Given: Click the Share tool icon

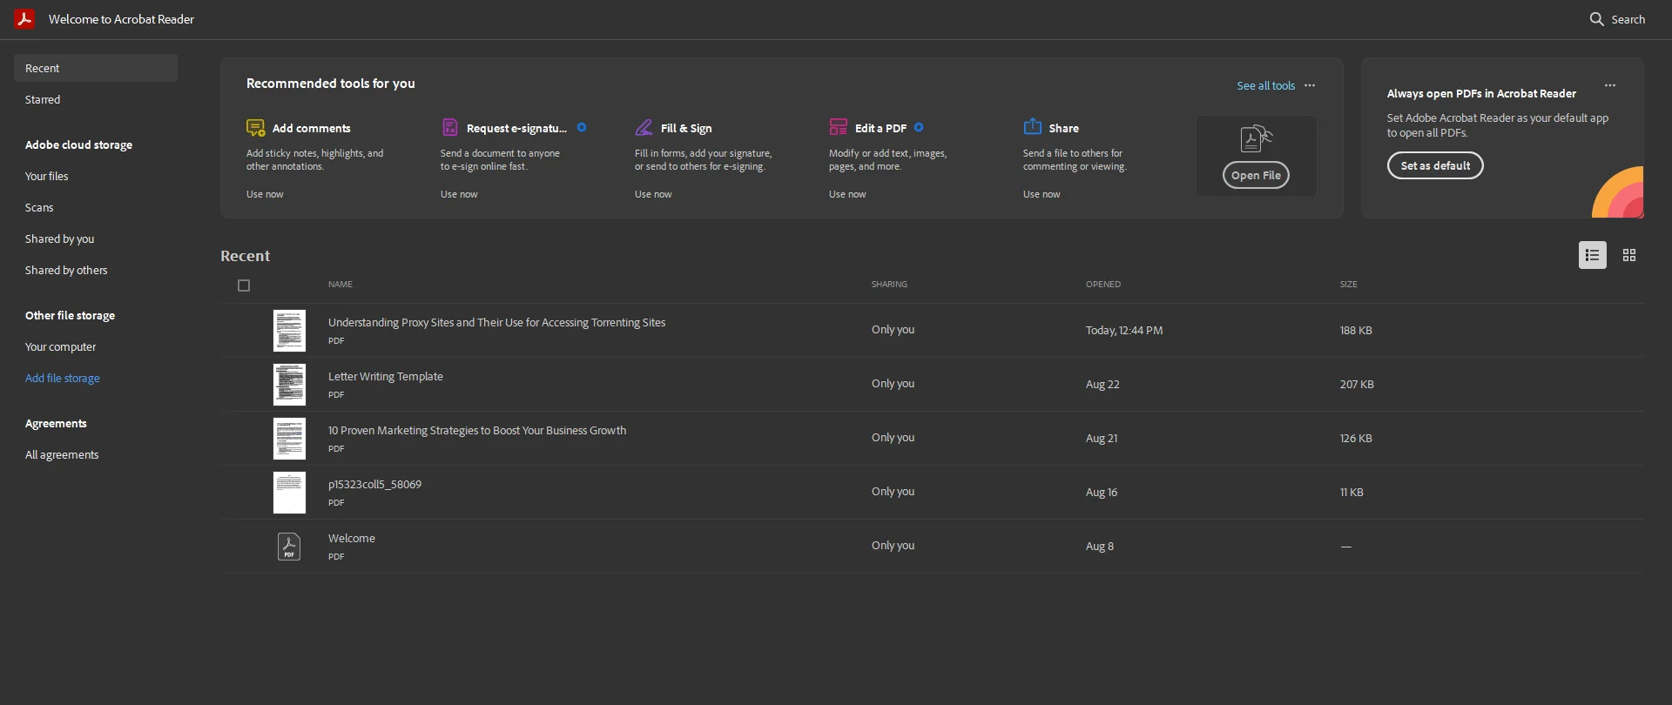Looking at the screenshot, I should [x=1032, y=127].
